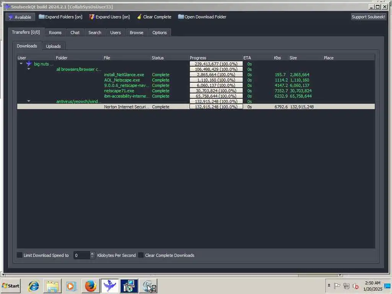Click the Progress column header
This screenshot has width=392, height=294.
(x=216, y=58)
